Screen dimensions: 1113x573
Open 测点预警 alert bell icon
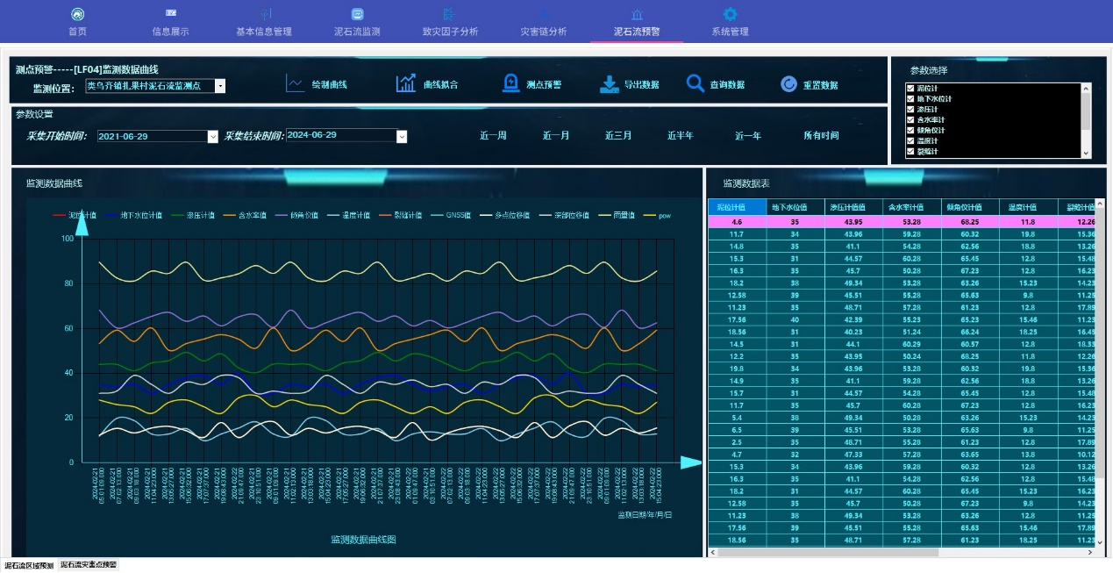click(510, 83)
